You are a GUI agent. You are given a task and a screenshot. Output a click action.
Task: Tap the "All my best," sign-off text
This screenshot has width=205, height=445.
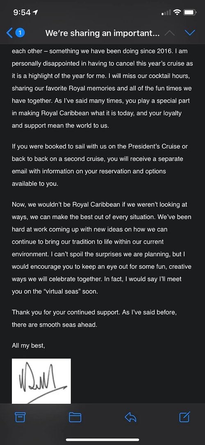click(28, 345)
